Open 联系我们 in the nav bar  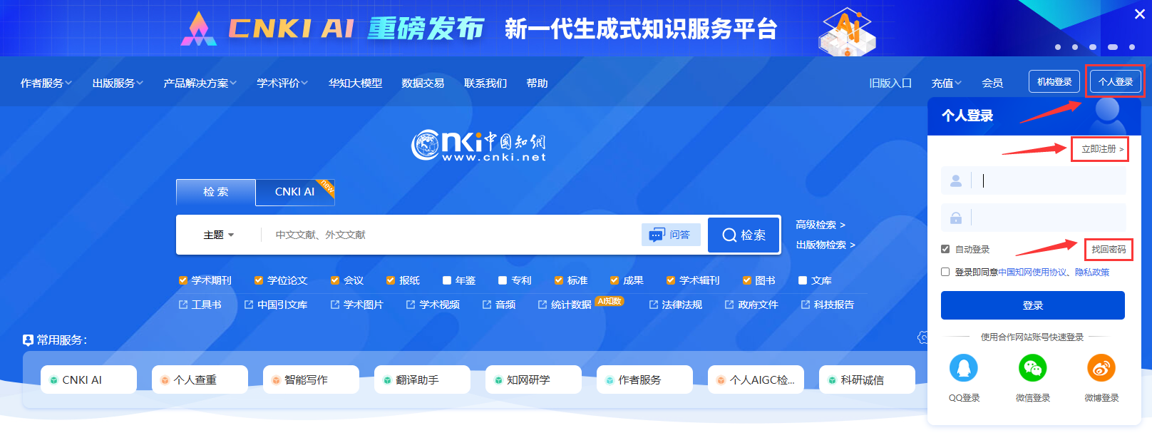coord(485,83)
